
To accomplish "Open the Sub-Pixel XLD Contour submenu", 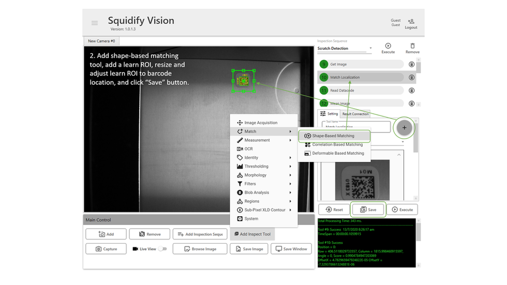I will 263,210.
